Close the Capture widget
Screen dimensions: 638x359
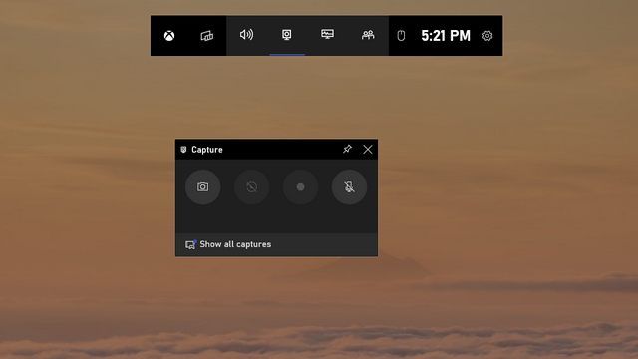click(x=368, y=149)
